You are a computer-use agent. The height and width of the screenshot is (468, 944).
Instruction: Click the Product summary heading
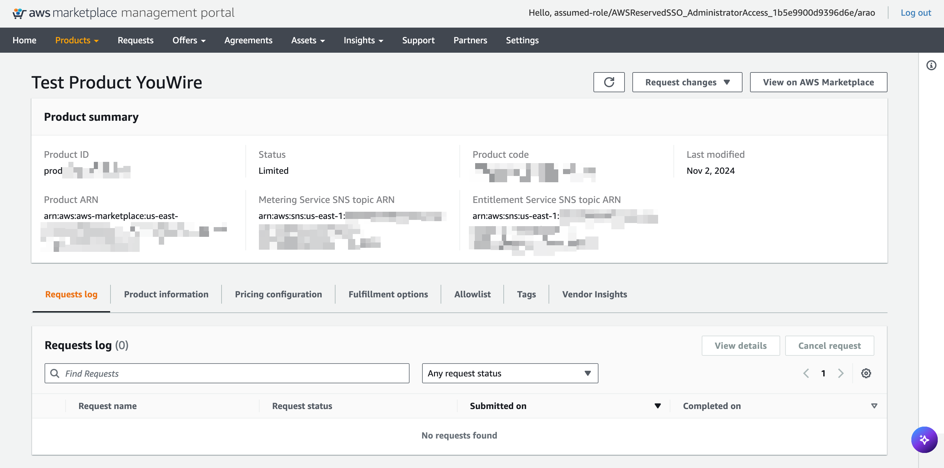[x=91, y=117]
